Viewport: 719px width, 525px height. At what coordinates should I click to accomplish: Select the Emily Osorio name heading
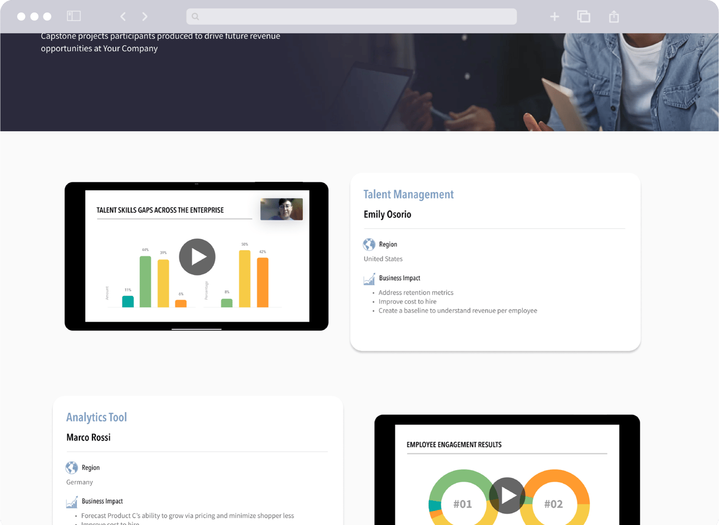pyautogui.click(x=387, y=214)
